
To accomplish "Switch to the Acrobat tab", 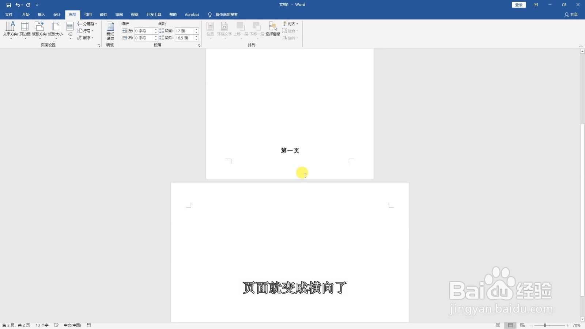I will [192, 15].
